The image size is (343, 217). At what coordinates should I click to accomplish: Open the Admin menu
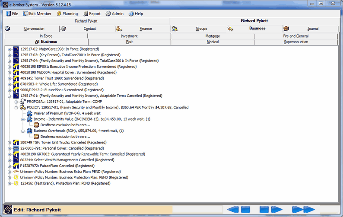tap(114, 13)
